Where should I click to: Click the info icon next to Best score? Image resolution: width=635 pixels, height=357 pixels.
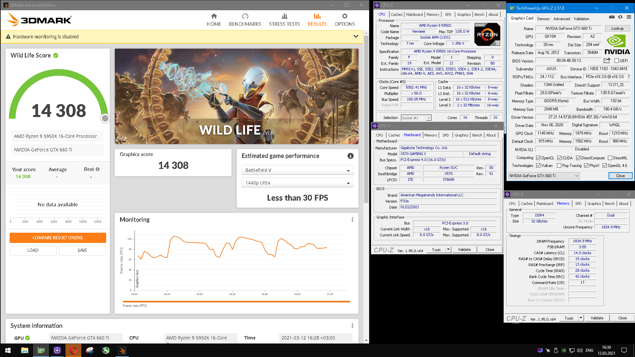[98, 169]
